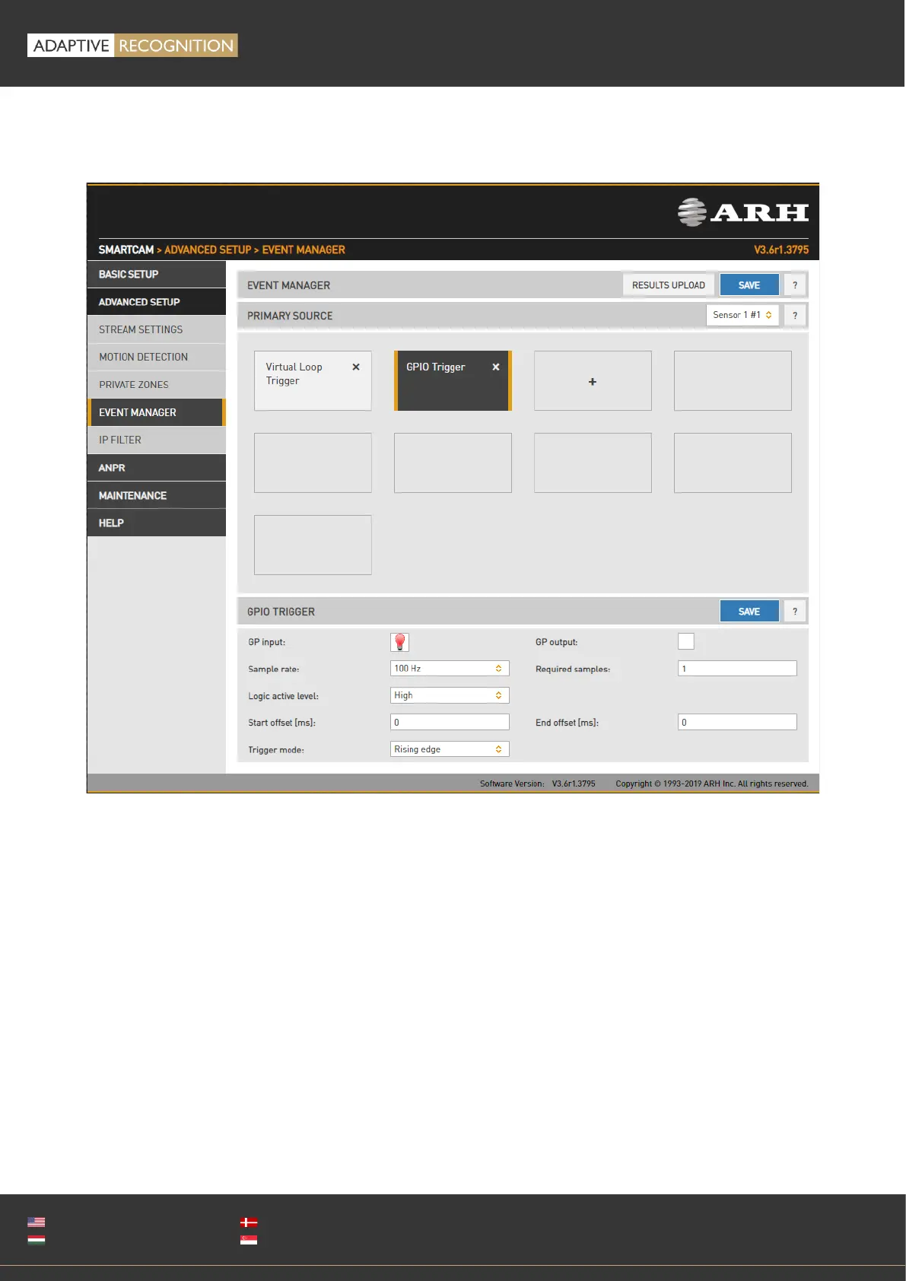The width and height of the screenshot is (906, 1281).
Task: Select Event Manager in sidebar
Action: pos(157,412)
